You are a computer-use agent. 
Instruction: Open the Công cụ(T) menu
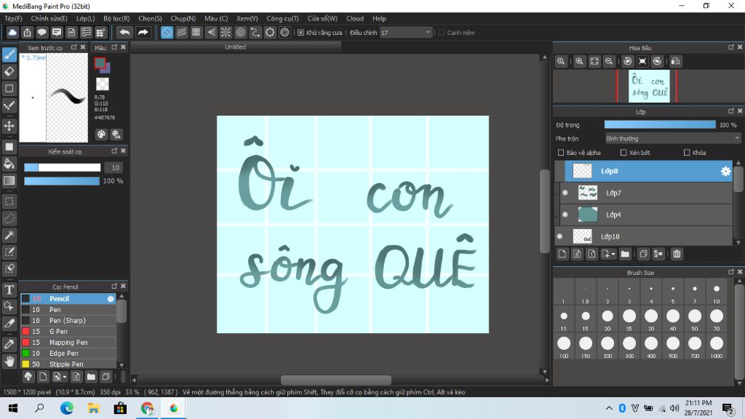[282, 18]
